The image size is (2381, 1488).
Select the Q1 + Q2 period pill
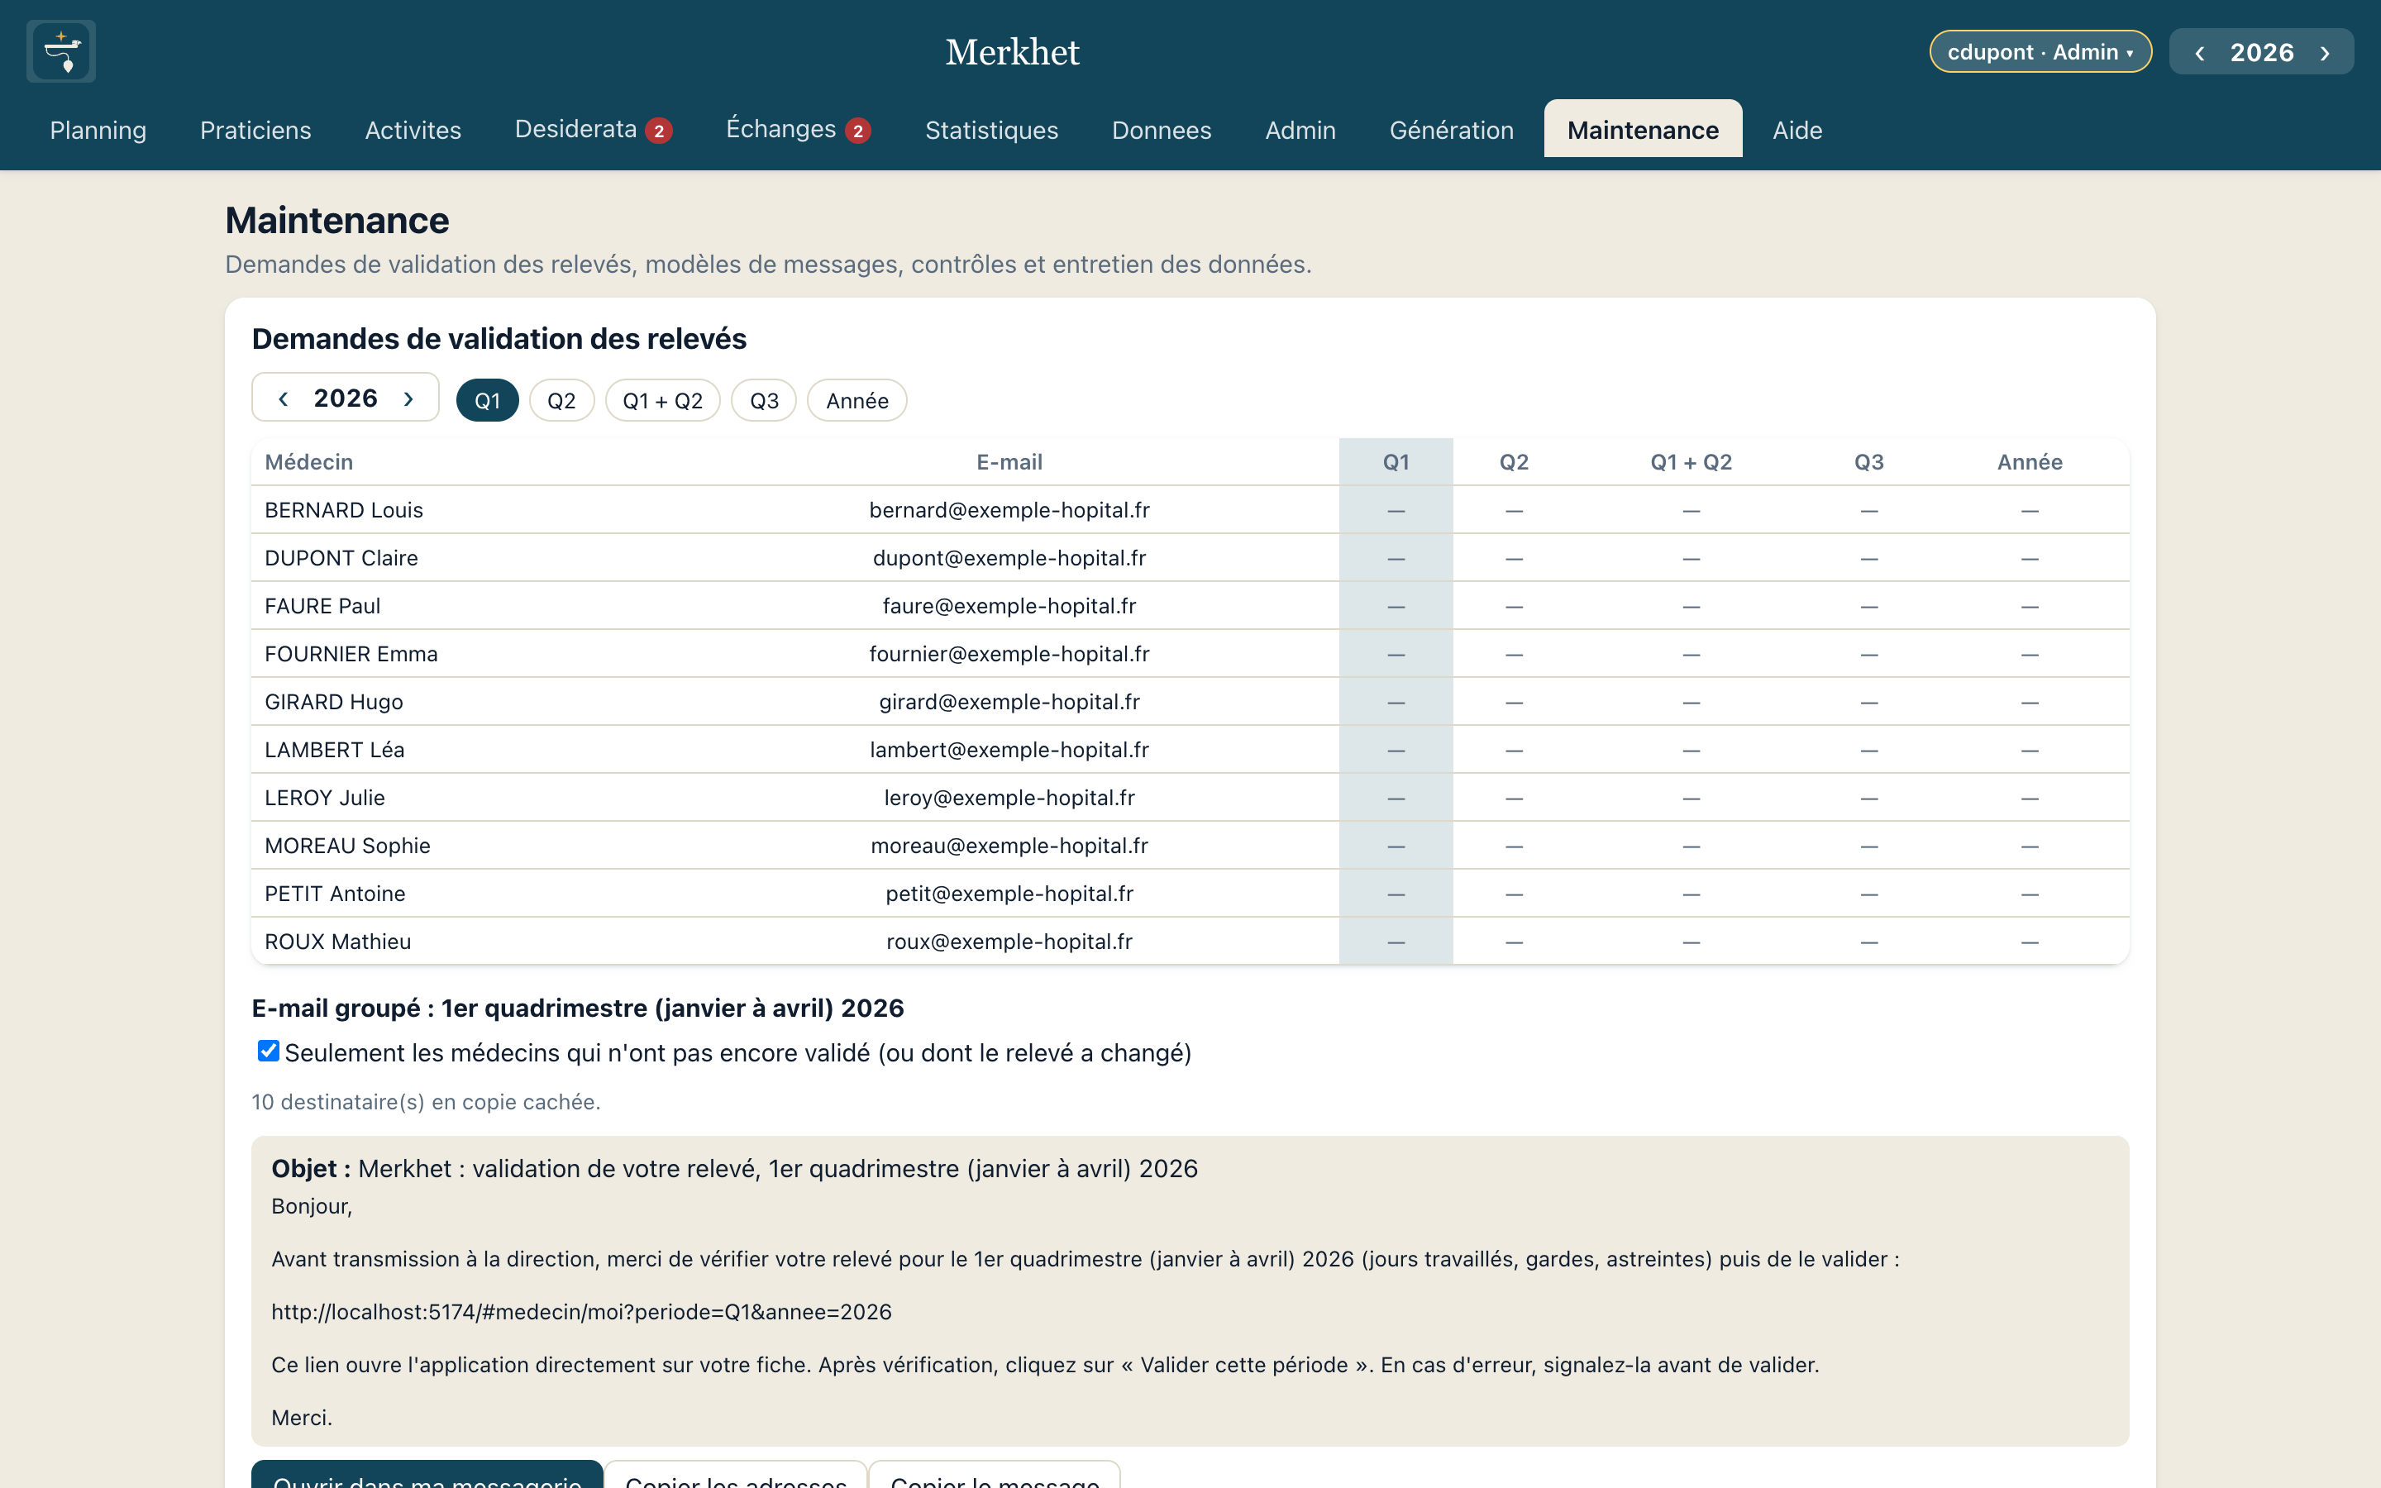663,401
